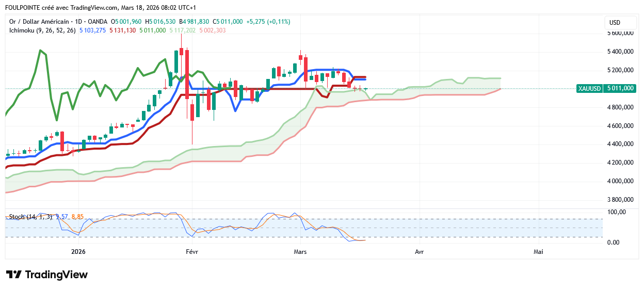The width and height of the screenshot is (644, 290).
Task: Click the 0,00 Stoch scale label
Action: pyautogui.click(x=612, y=243)
